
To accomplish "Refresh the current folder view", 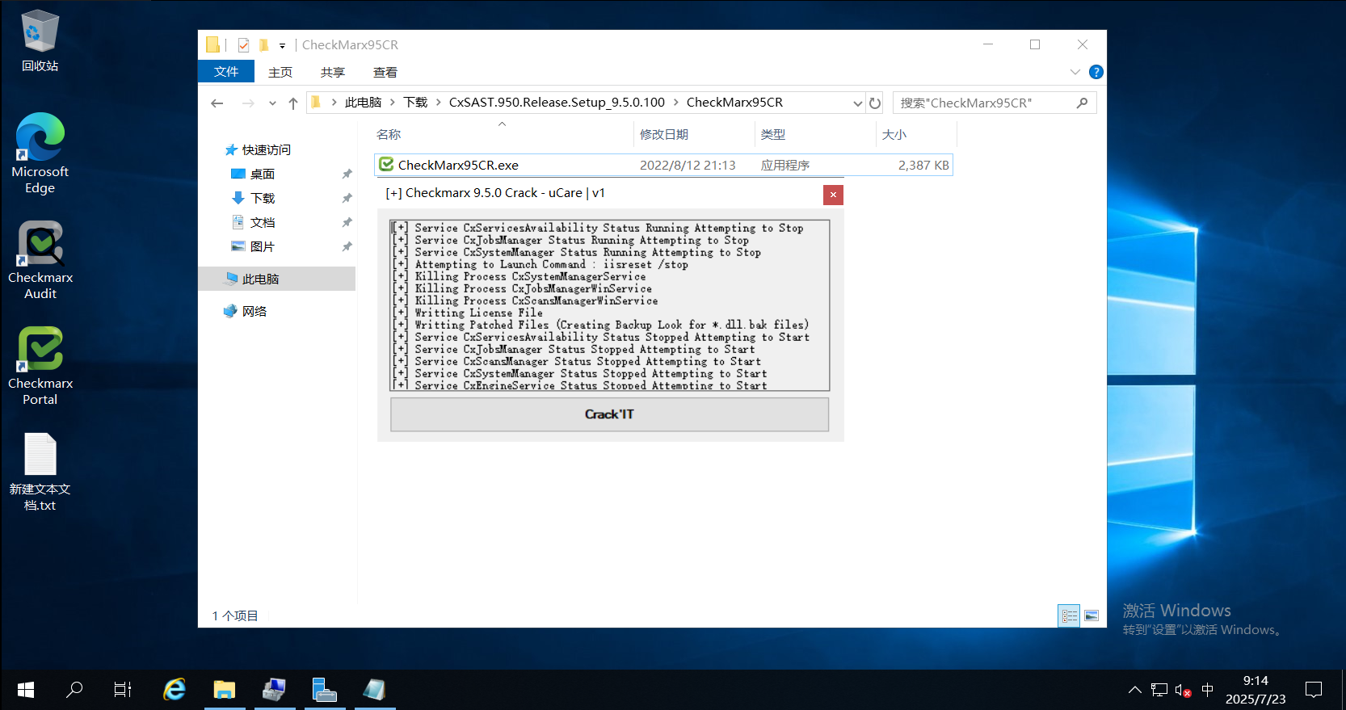I will (874, 103).
